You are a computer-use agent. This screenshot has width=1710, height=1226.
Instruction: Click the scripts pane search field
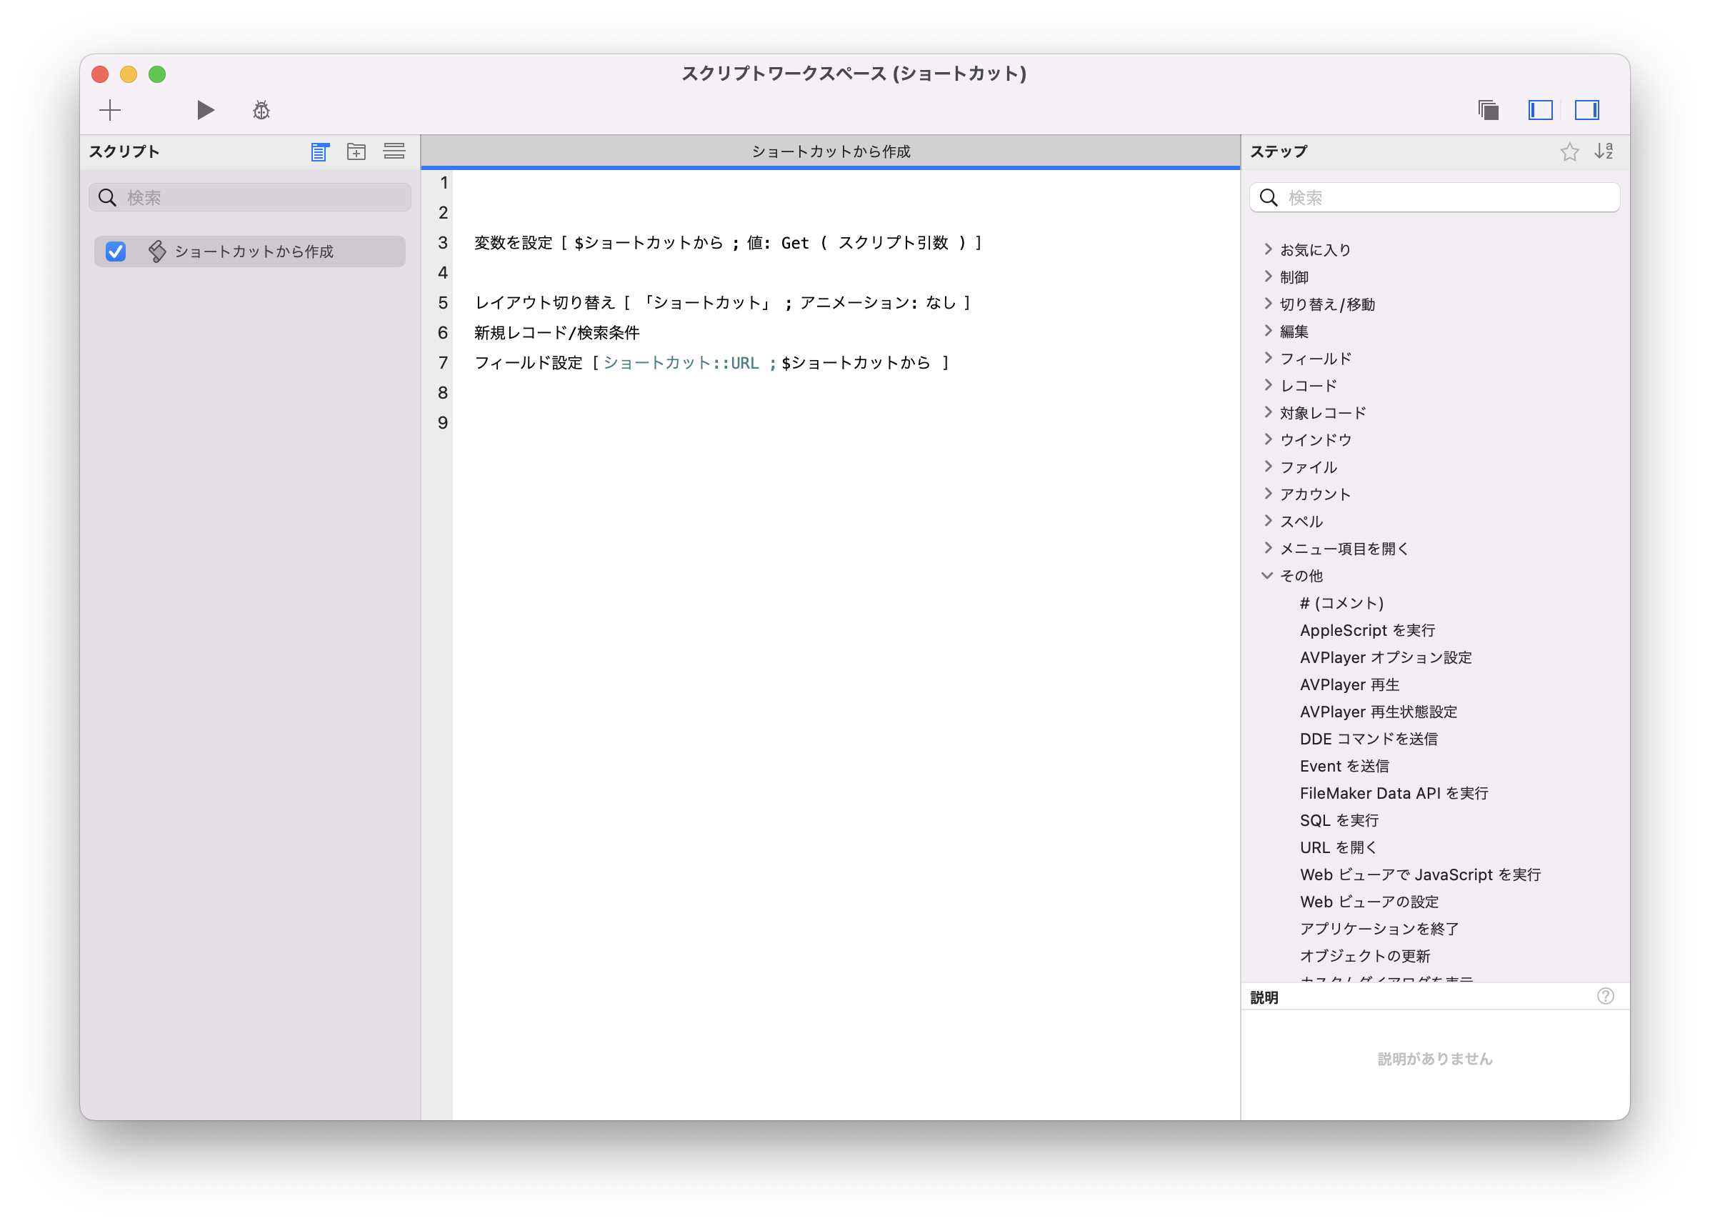point(249,198)
